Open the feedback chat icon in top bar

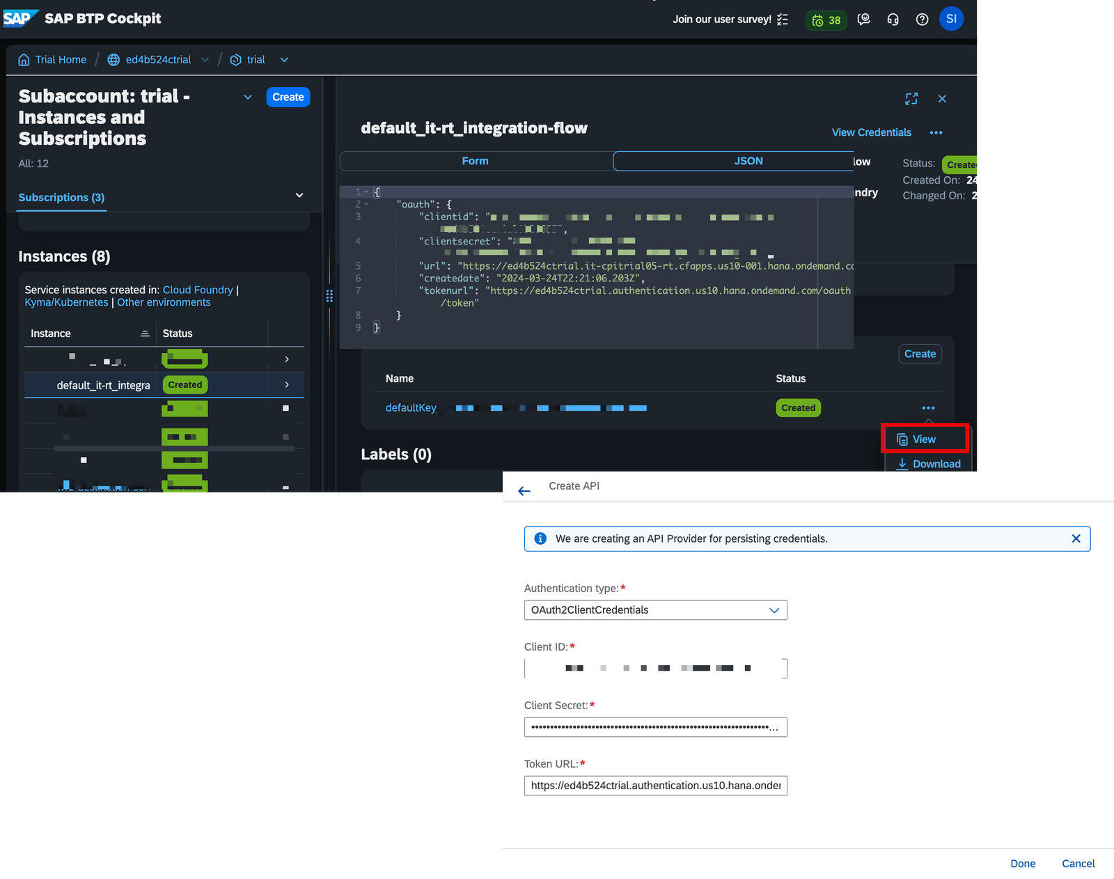[x=863, y=20]
